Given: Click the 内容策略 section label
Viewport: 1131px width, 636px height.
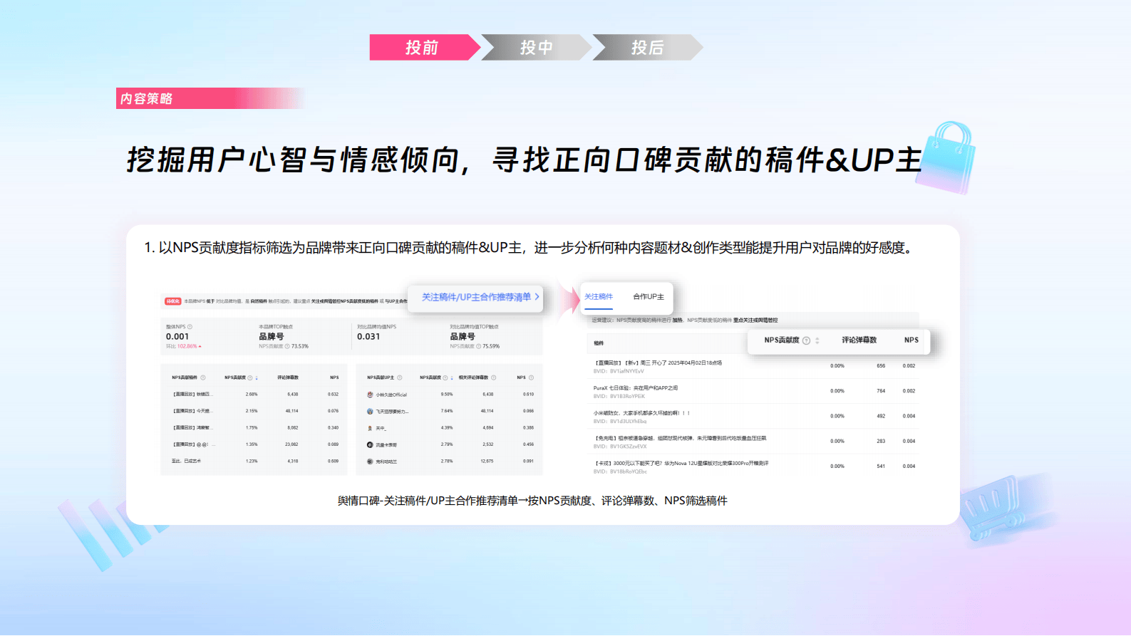Looking at the screenshot, I should click(x=147, y=99).
